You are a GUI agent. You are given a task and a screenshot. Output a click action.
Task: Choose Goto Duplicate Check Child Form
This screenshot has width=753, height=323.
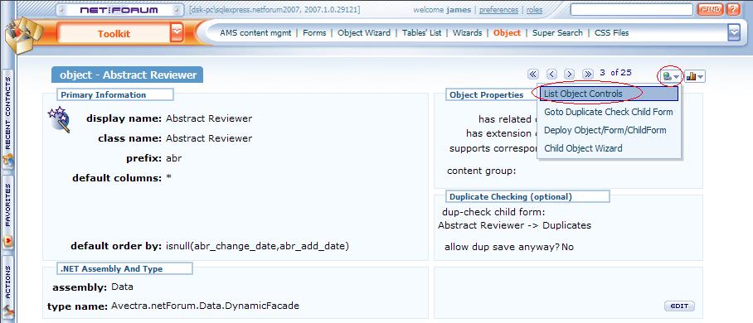[x=609, y=112]
